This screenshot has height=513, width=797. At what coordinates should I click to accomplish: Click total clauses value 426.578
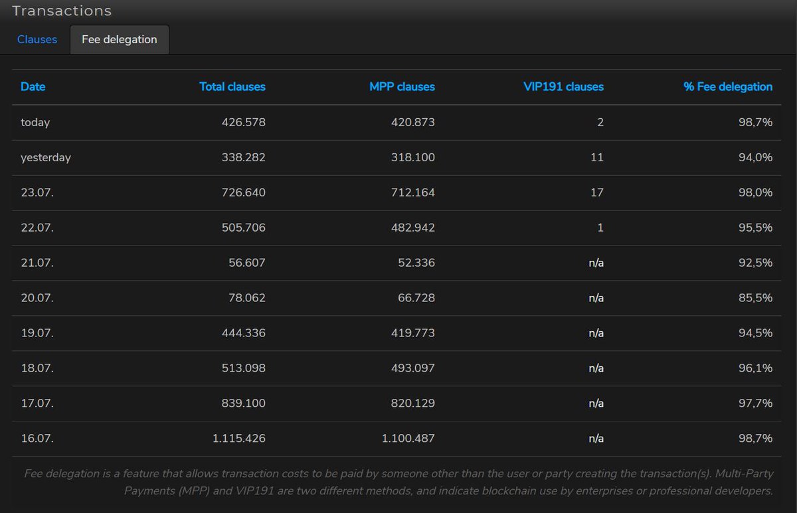tap(244, 122)
